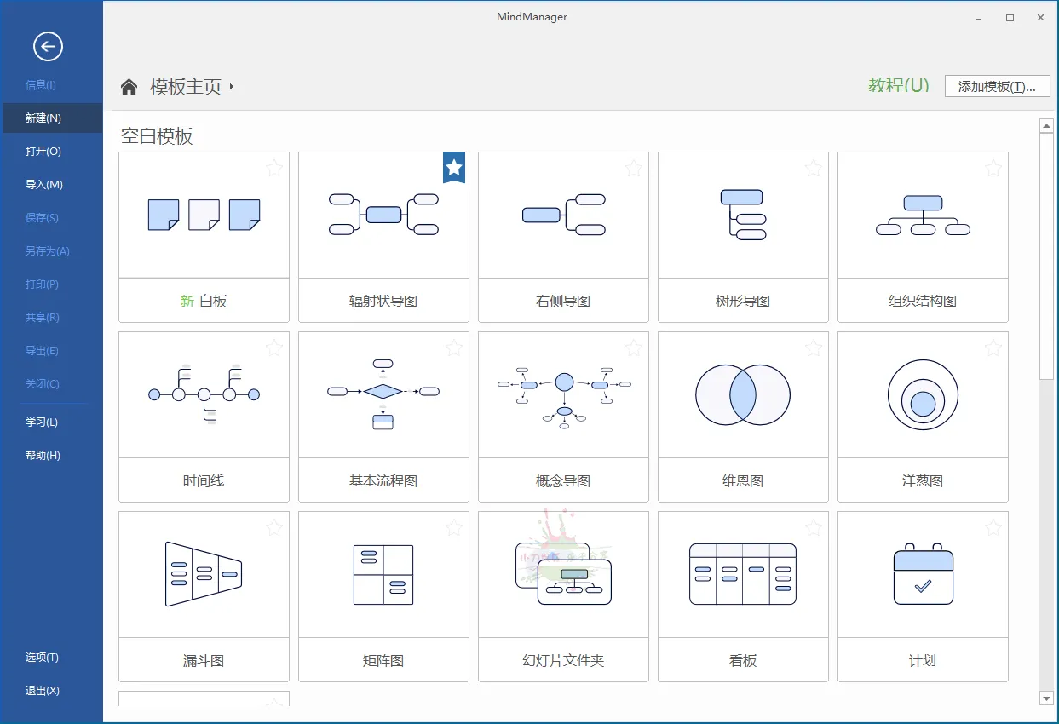Open the 计划 template
The width and height of the screenshot is (1059, 724).
[923, 574]
